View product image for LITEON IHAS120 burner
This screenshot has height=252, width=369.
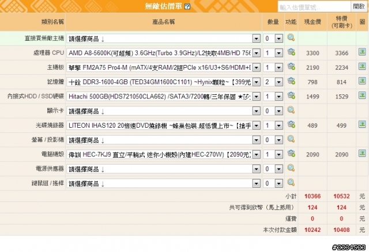pyautogui.click(x=362, y=124)
